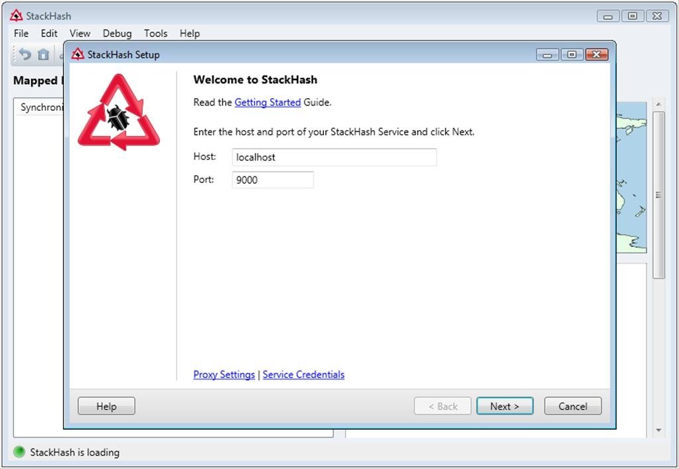679x469 pixels.
Task: Click the large StackHash bug logo
Action: pos(119,112)
